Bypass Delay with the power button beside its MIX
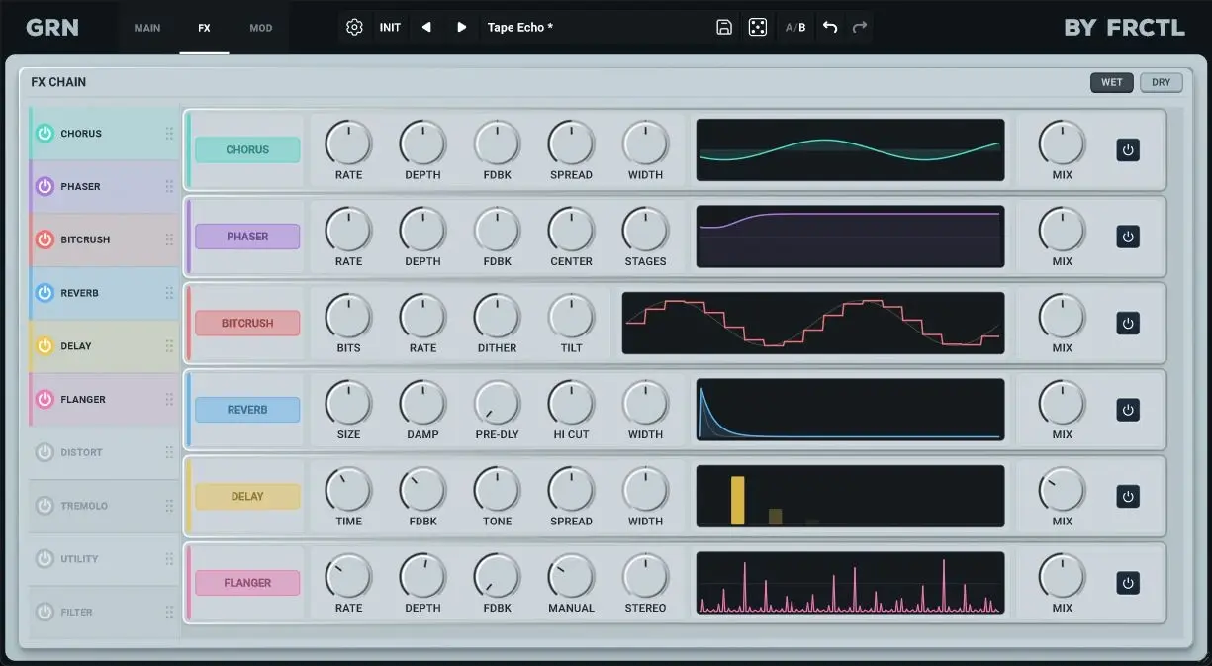 pos(1128,497)
